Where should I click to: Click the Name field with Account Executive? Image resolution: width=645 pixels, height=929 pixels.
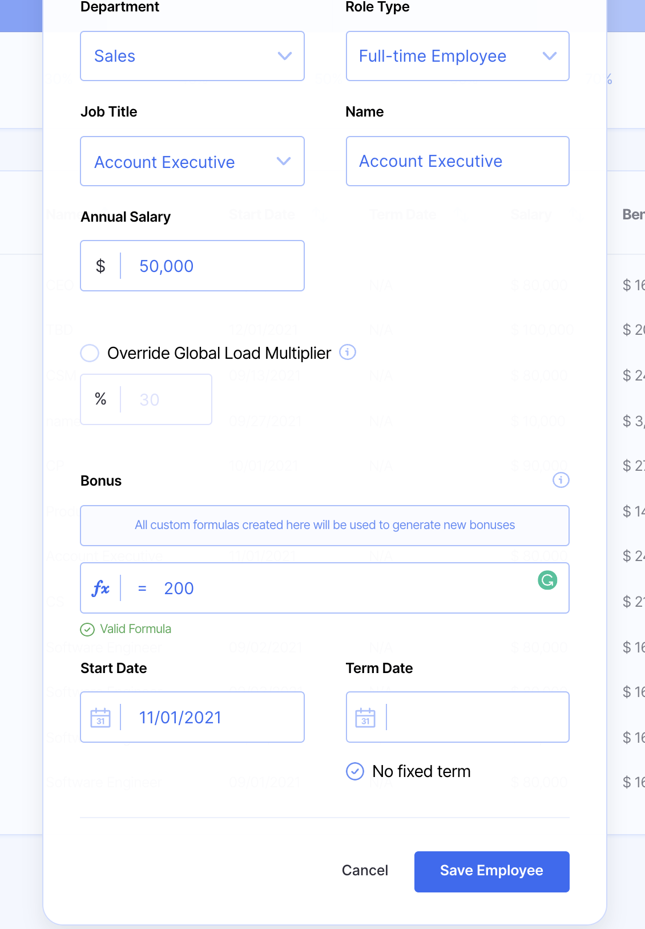(x=457, y=161)
